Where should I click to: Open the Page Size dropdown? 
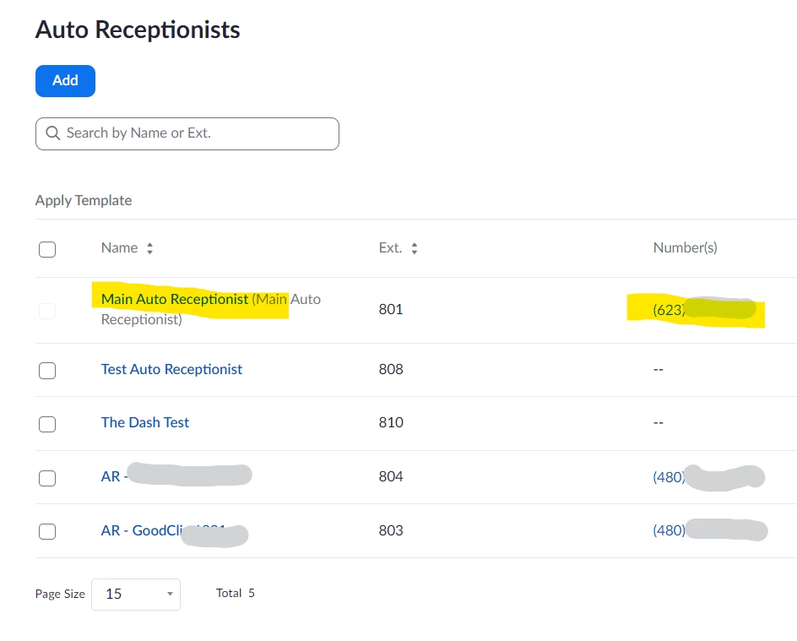click(136, 595)
